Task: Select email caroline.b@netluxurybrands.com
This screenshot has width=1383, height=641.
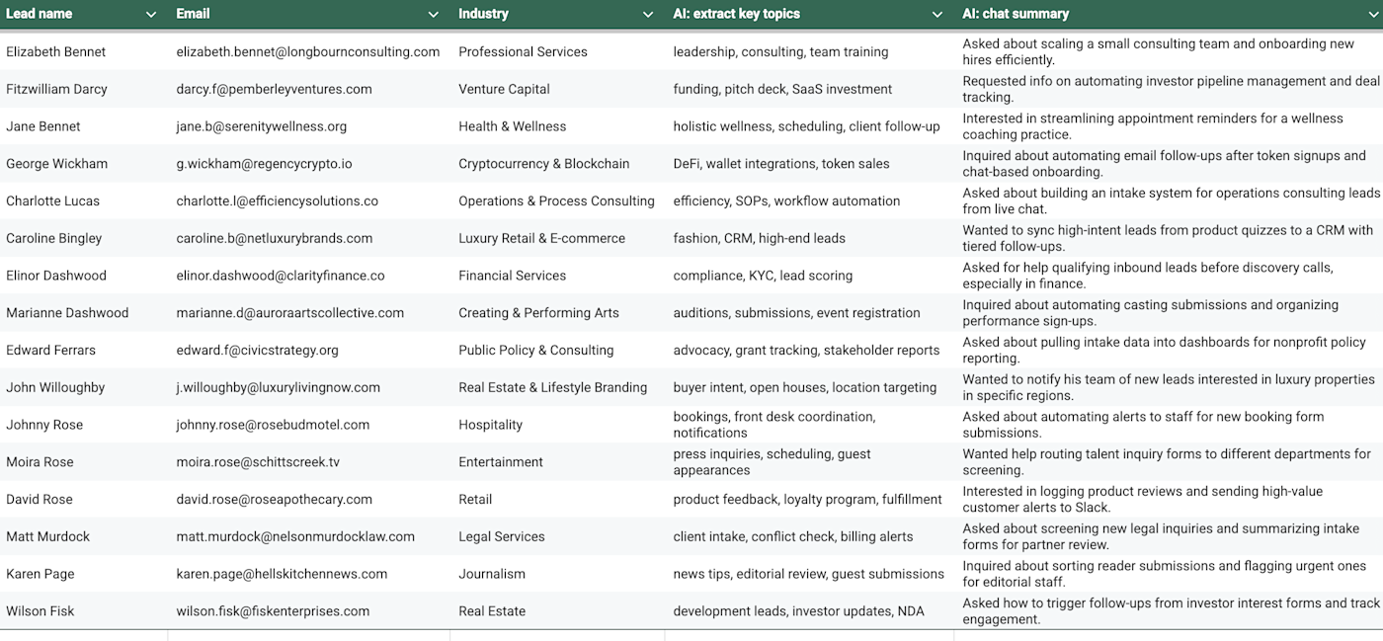Action: point(275,238)
